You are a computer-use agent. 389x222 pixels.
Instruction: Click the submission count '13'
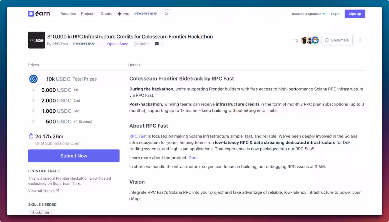296,40
